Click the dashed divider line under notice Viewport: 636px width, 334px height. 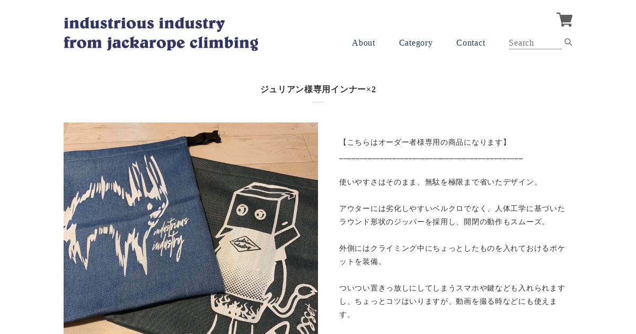(431, 158)
